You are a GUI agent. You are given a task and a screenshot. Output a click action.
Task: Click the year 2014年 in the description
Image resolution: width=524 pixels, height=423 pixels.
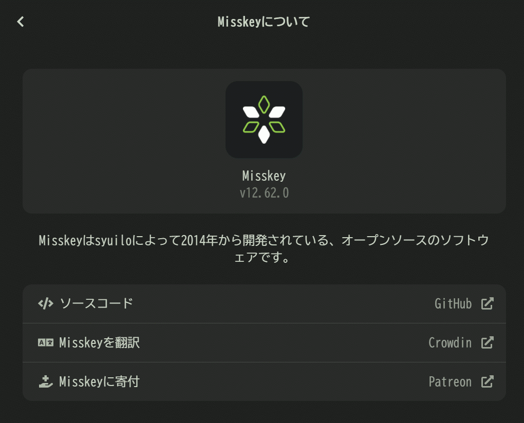199,240
